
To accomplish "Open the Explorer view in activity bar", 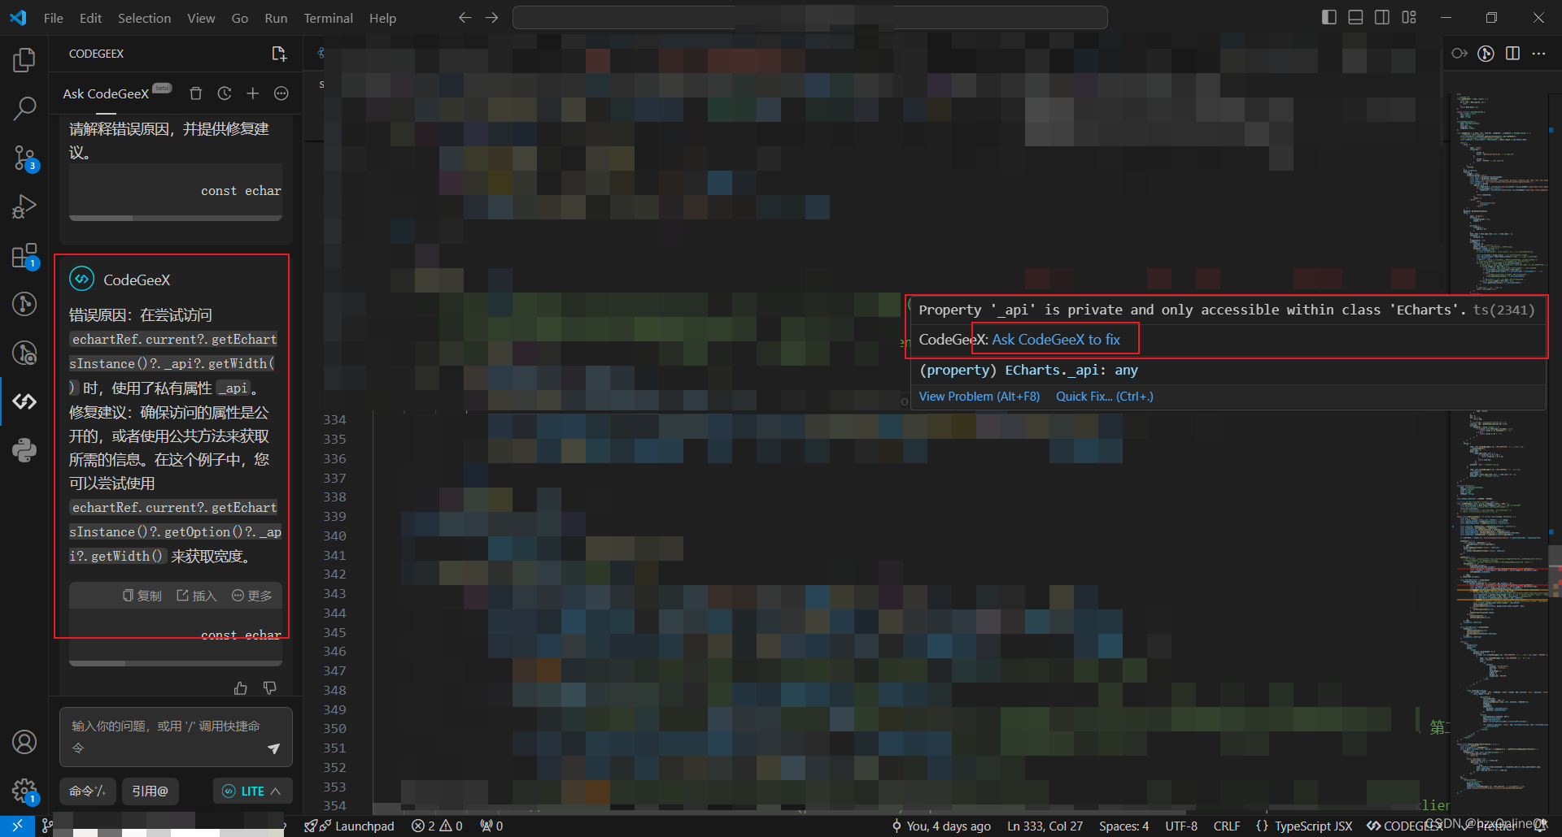I will tap(24, 59).
